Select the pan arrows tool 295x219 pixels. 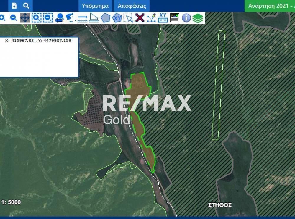coord(25,18)
